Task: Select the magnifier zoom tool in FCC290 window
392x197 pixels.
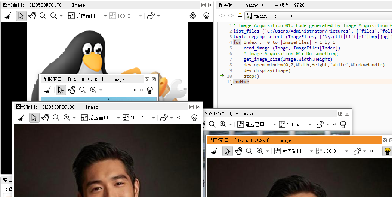Action: pyautogui.click(x=249, y=151)
